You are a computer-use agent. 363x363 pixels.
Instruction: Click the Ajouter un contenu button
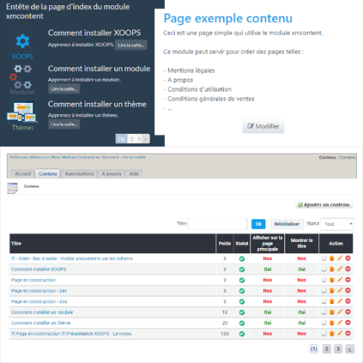click(x=324, y=205)
